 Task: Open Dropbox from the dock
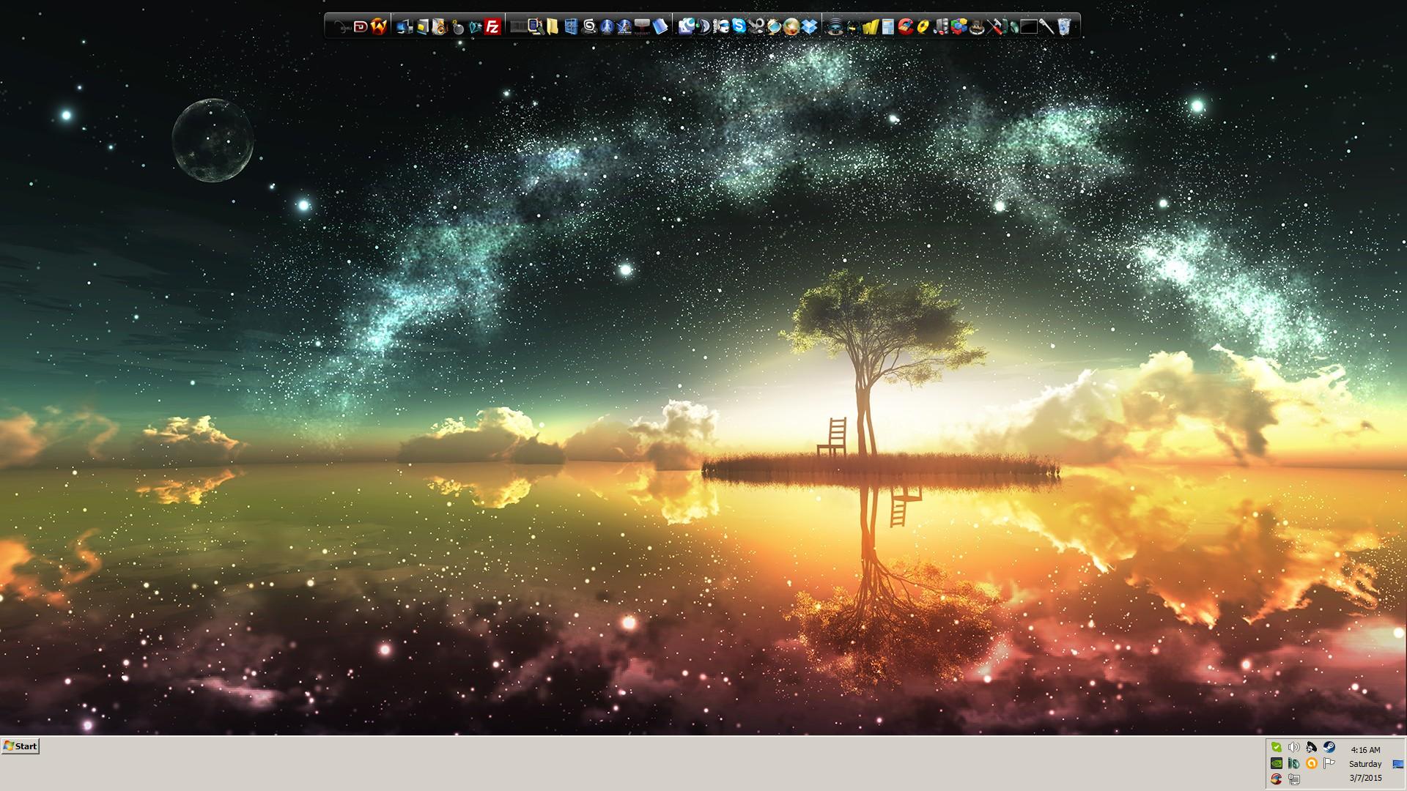tap(809, 27)
